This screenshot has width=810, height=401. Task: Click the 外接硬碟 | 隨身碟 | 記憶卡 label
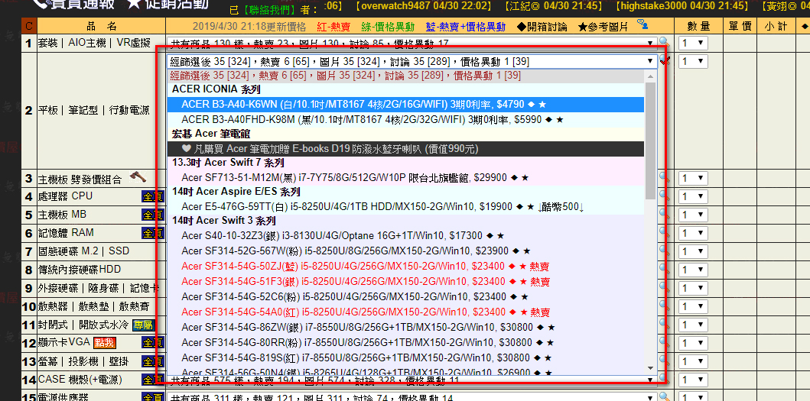click(98, 288)
